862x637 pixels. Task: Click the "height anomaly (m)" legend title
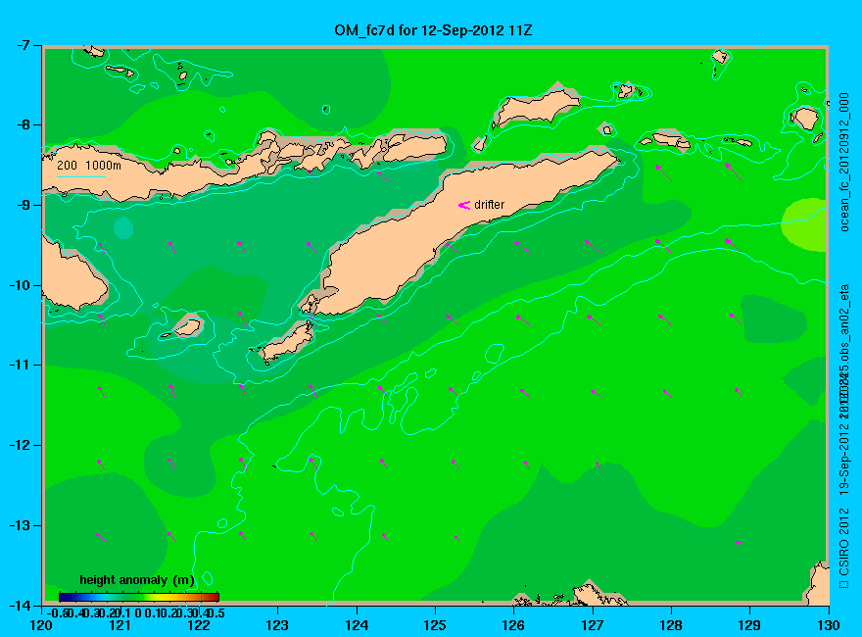[x=137, y=580]
